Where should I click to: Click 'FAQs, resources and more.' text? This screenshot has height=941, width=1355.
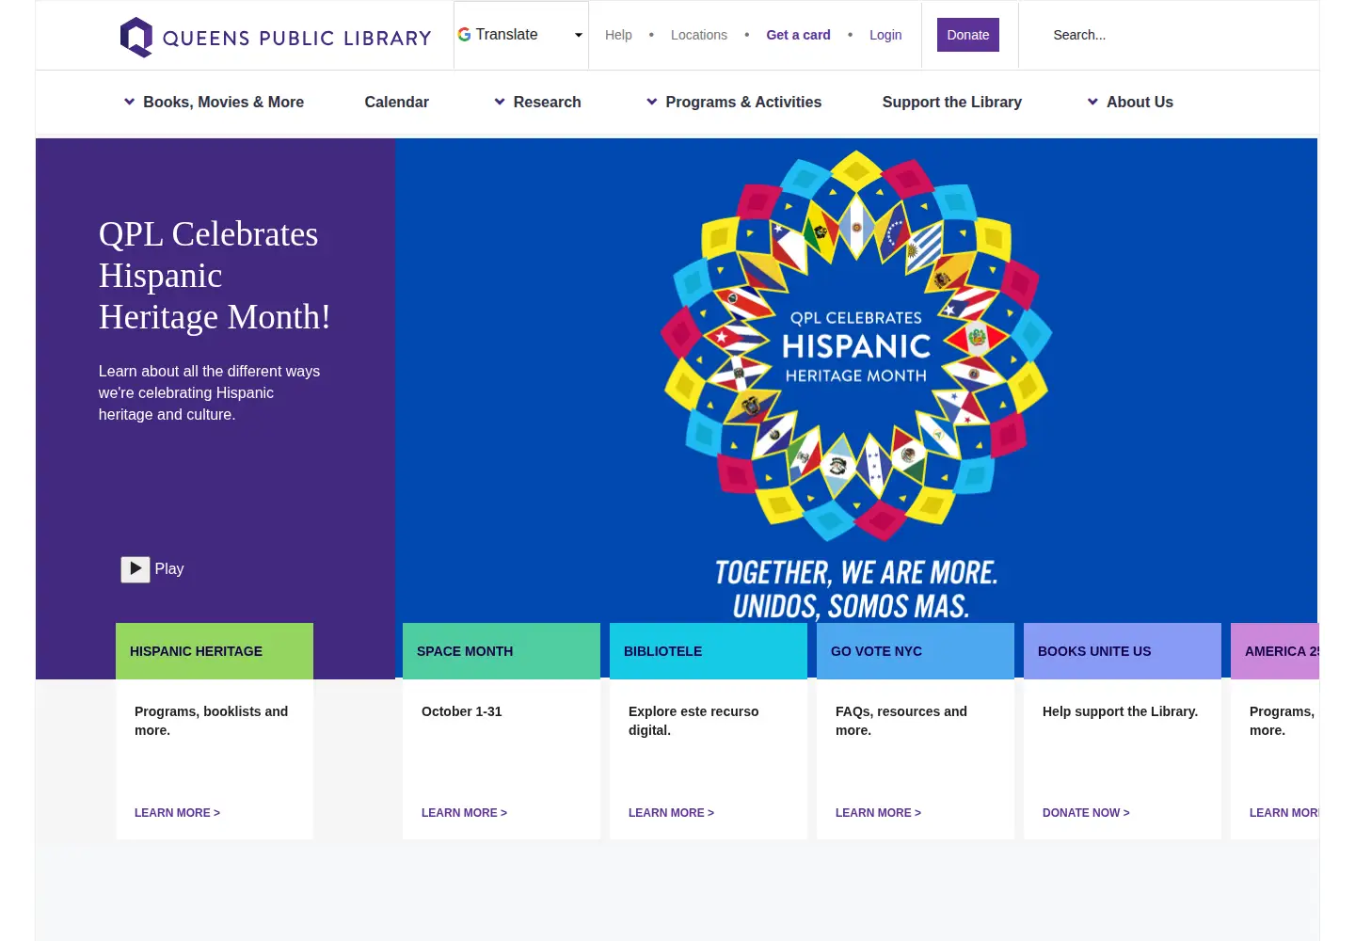coord(901,721)
